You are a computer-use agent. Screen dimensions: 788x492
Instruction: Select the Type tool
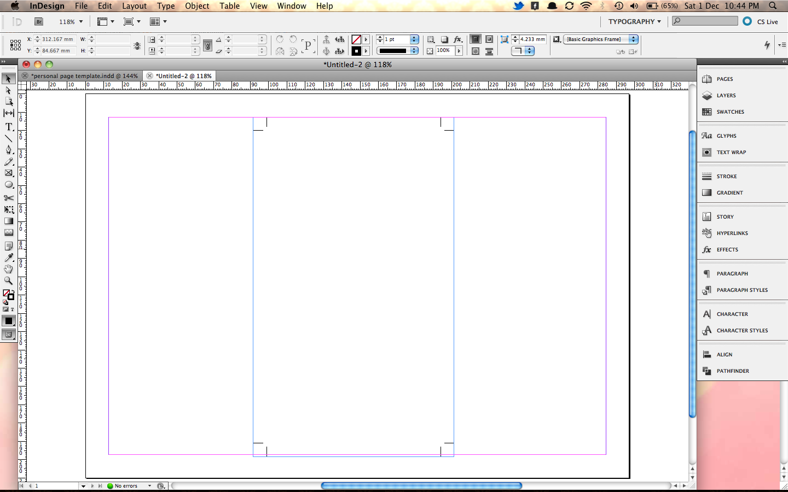(9, 126)
